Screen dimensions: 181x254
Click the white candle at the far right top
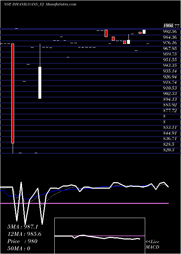coord(144,32)
